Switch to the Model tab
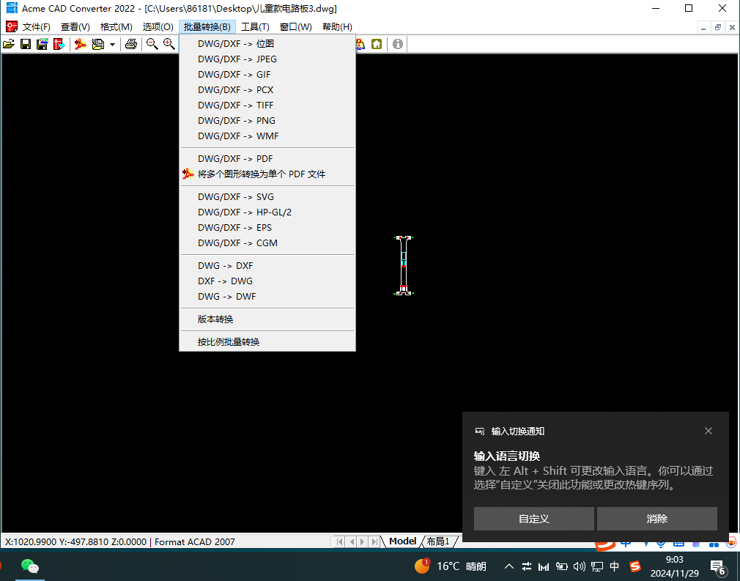The image size is (740, 581). [402, 541]
